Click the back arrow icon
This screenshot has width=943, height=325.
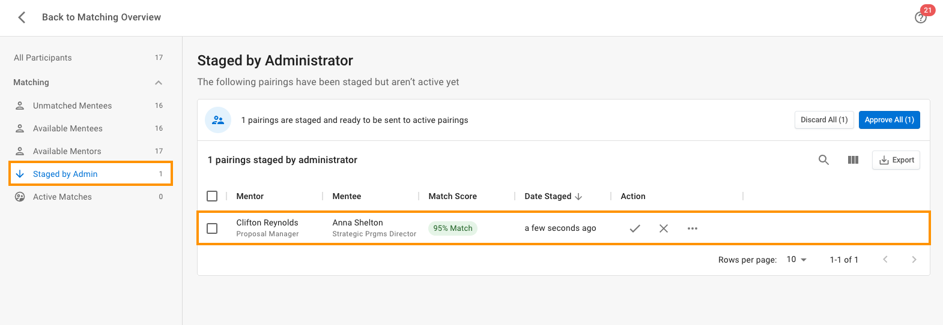[22, 17]
